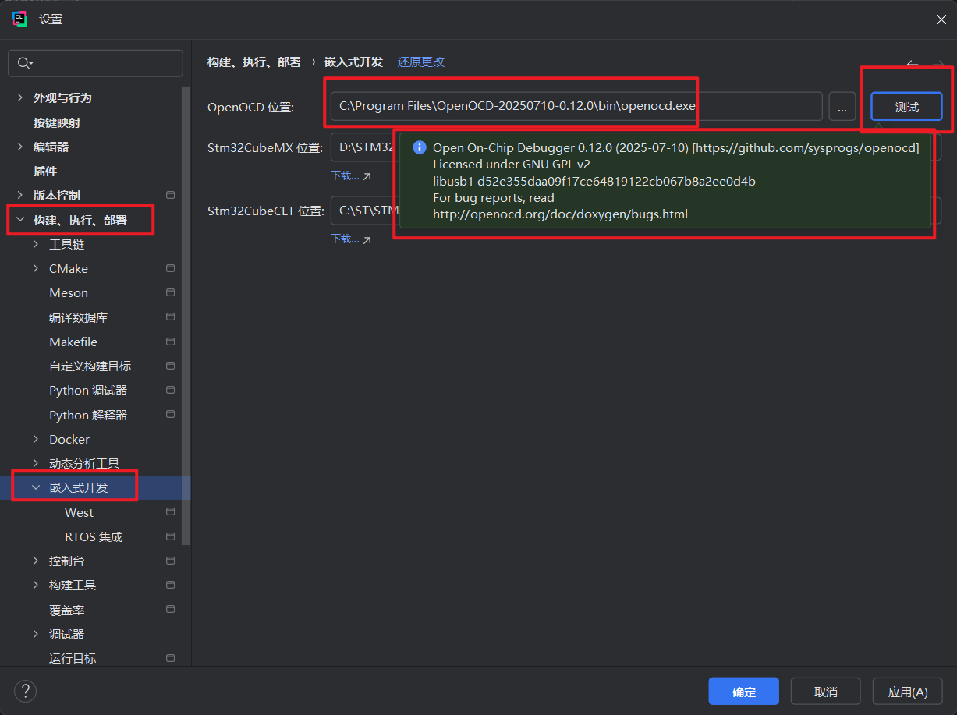Click the 应用(A) button
The height and width of the screenshot is (715, 957).
coord(908,692)
